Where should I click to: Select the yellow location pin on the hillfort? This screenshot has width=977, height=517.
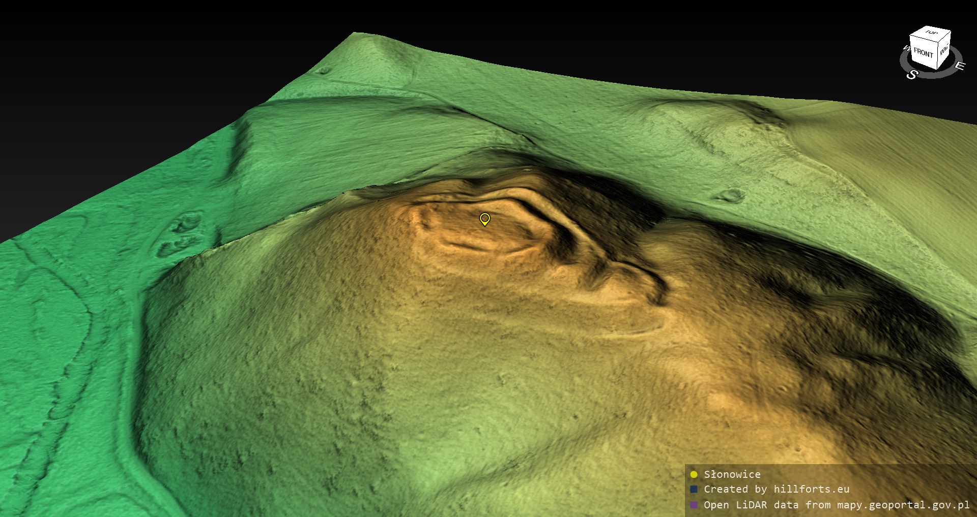pos(484,219)
